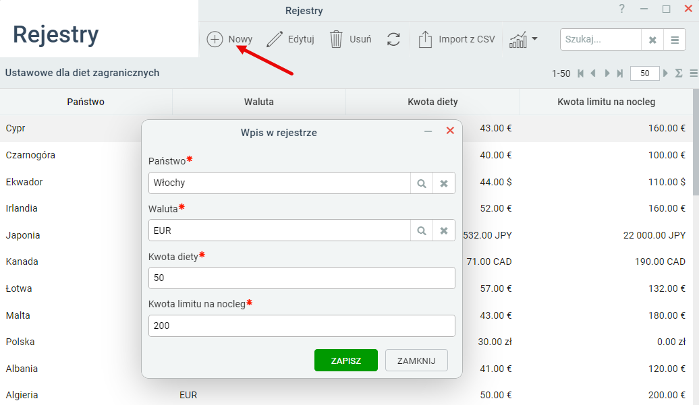The width and height of the screenshot is (699, 405).
Task: Click the Nowy plus icon
Action: click(215, 39)
